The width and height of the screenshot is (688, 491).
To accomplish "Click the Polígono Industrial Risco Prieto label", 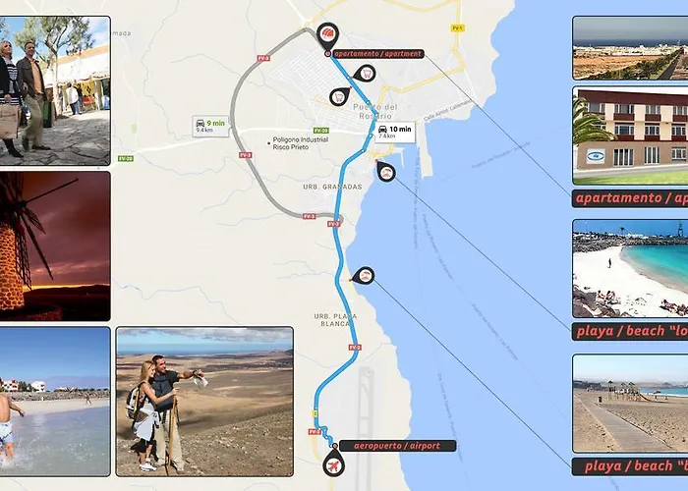I will click(x=300, y=143).
